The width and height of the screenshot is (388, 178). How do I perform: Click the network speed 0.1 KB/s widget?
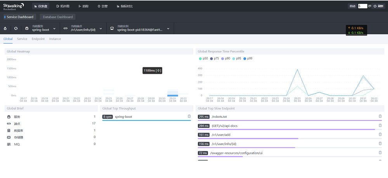coord(356,30)
